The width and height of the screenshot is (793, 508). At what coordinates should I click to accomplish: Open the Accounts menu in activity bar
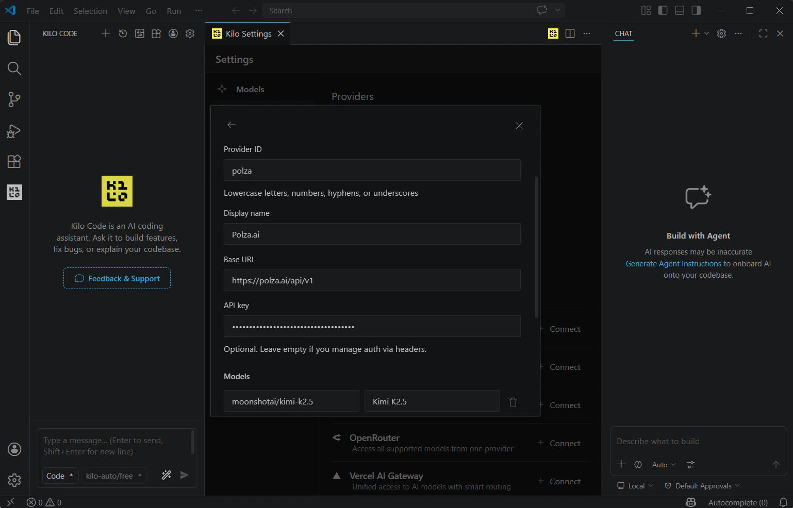point(14,449)
